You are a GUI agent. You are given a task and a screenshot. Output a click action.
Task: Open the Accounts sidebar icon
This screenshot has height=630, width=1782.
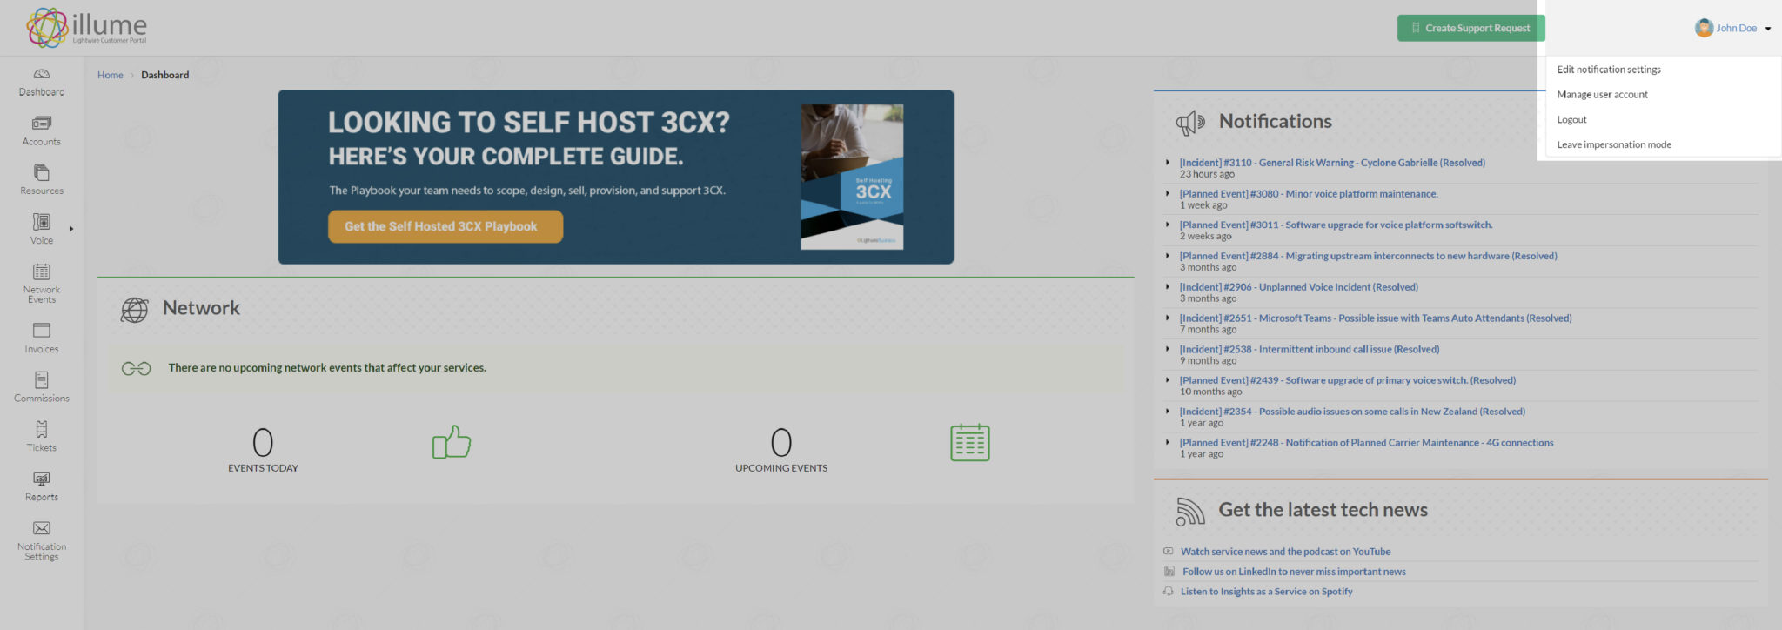point(41,124)
